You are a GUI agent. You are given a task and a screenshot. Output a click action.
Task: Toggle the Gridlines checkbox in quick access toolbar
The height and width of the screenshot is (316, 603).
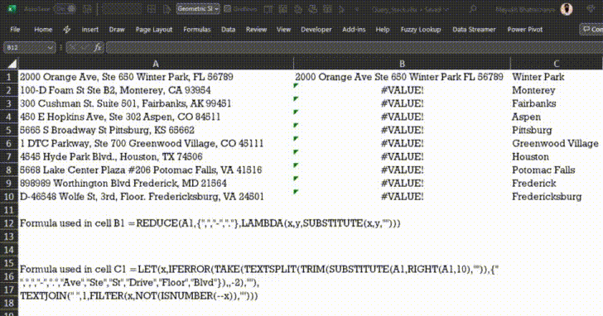tap(227, 9)
